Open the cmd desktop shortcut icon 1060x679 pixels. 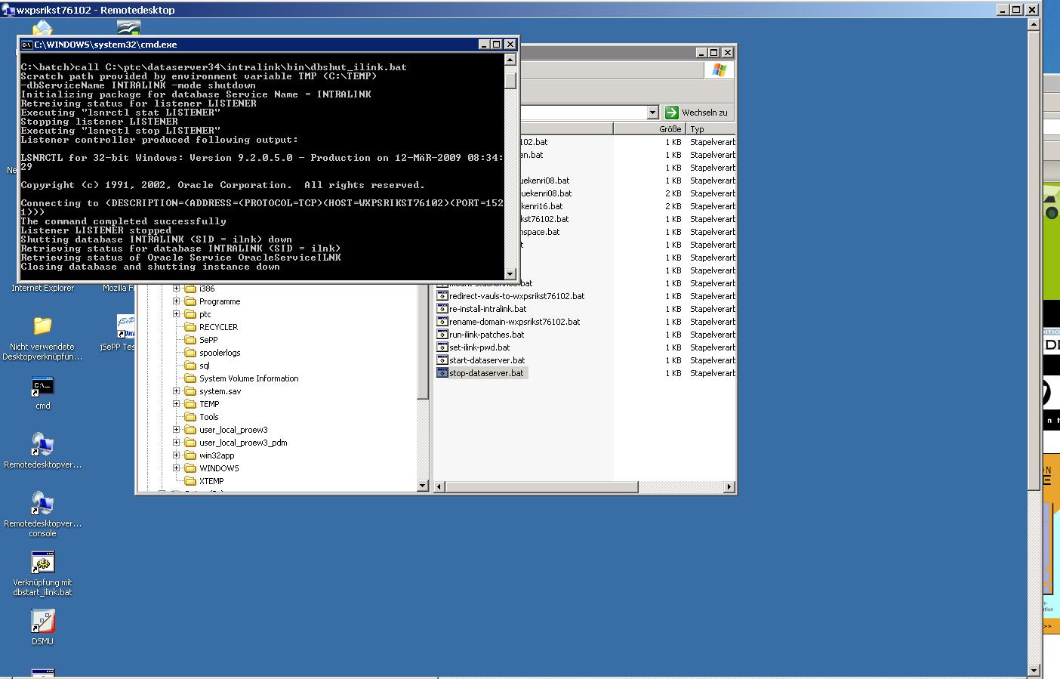click(x=42, y=387)
